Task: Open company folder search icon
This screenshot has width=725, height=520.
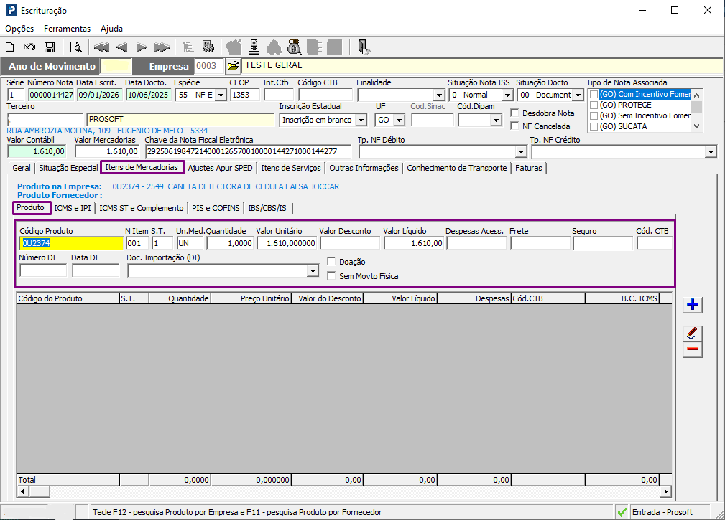Action: click(x=233, y=66)
